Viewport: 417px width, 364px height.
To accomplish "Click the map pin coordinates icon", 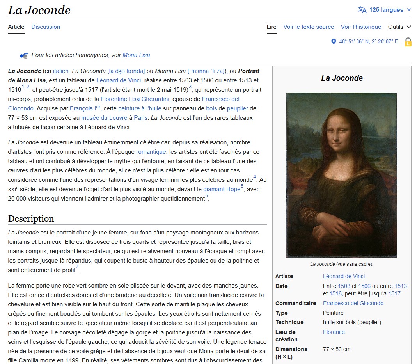I will point(334,41).
